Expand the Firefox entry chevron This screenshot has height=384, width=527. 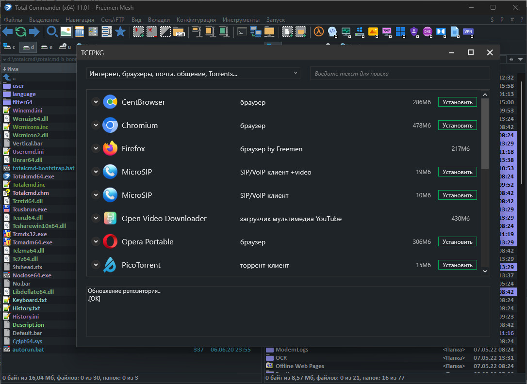[x=96, y=149]
